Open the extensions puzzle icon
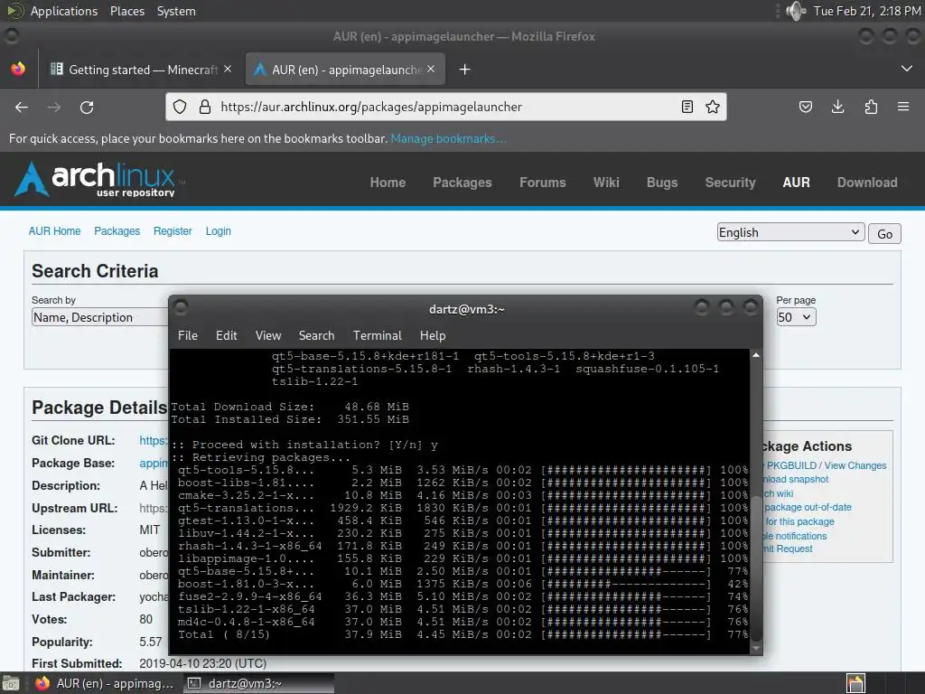Image resolution: width=925 pixels, height=694 pixels. tap(871, 107)
